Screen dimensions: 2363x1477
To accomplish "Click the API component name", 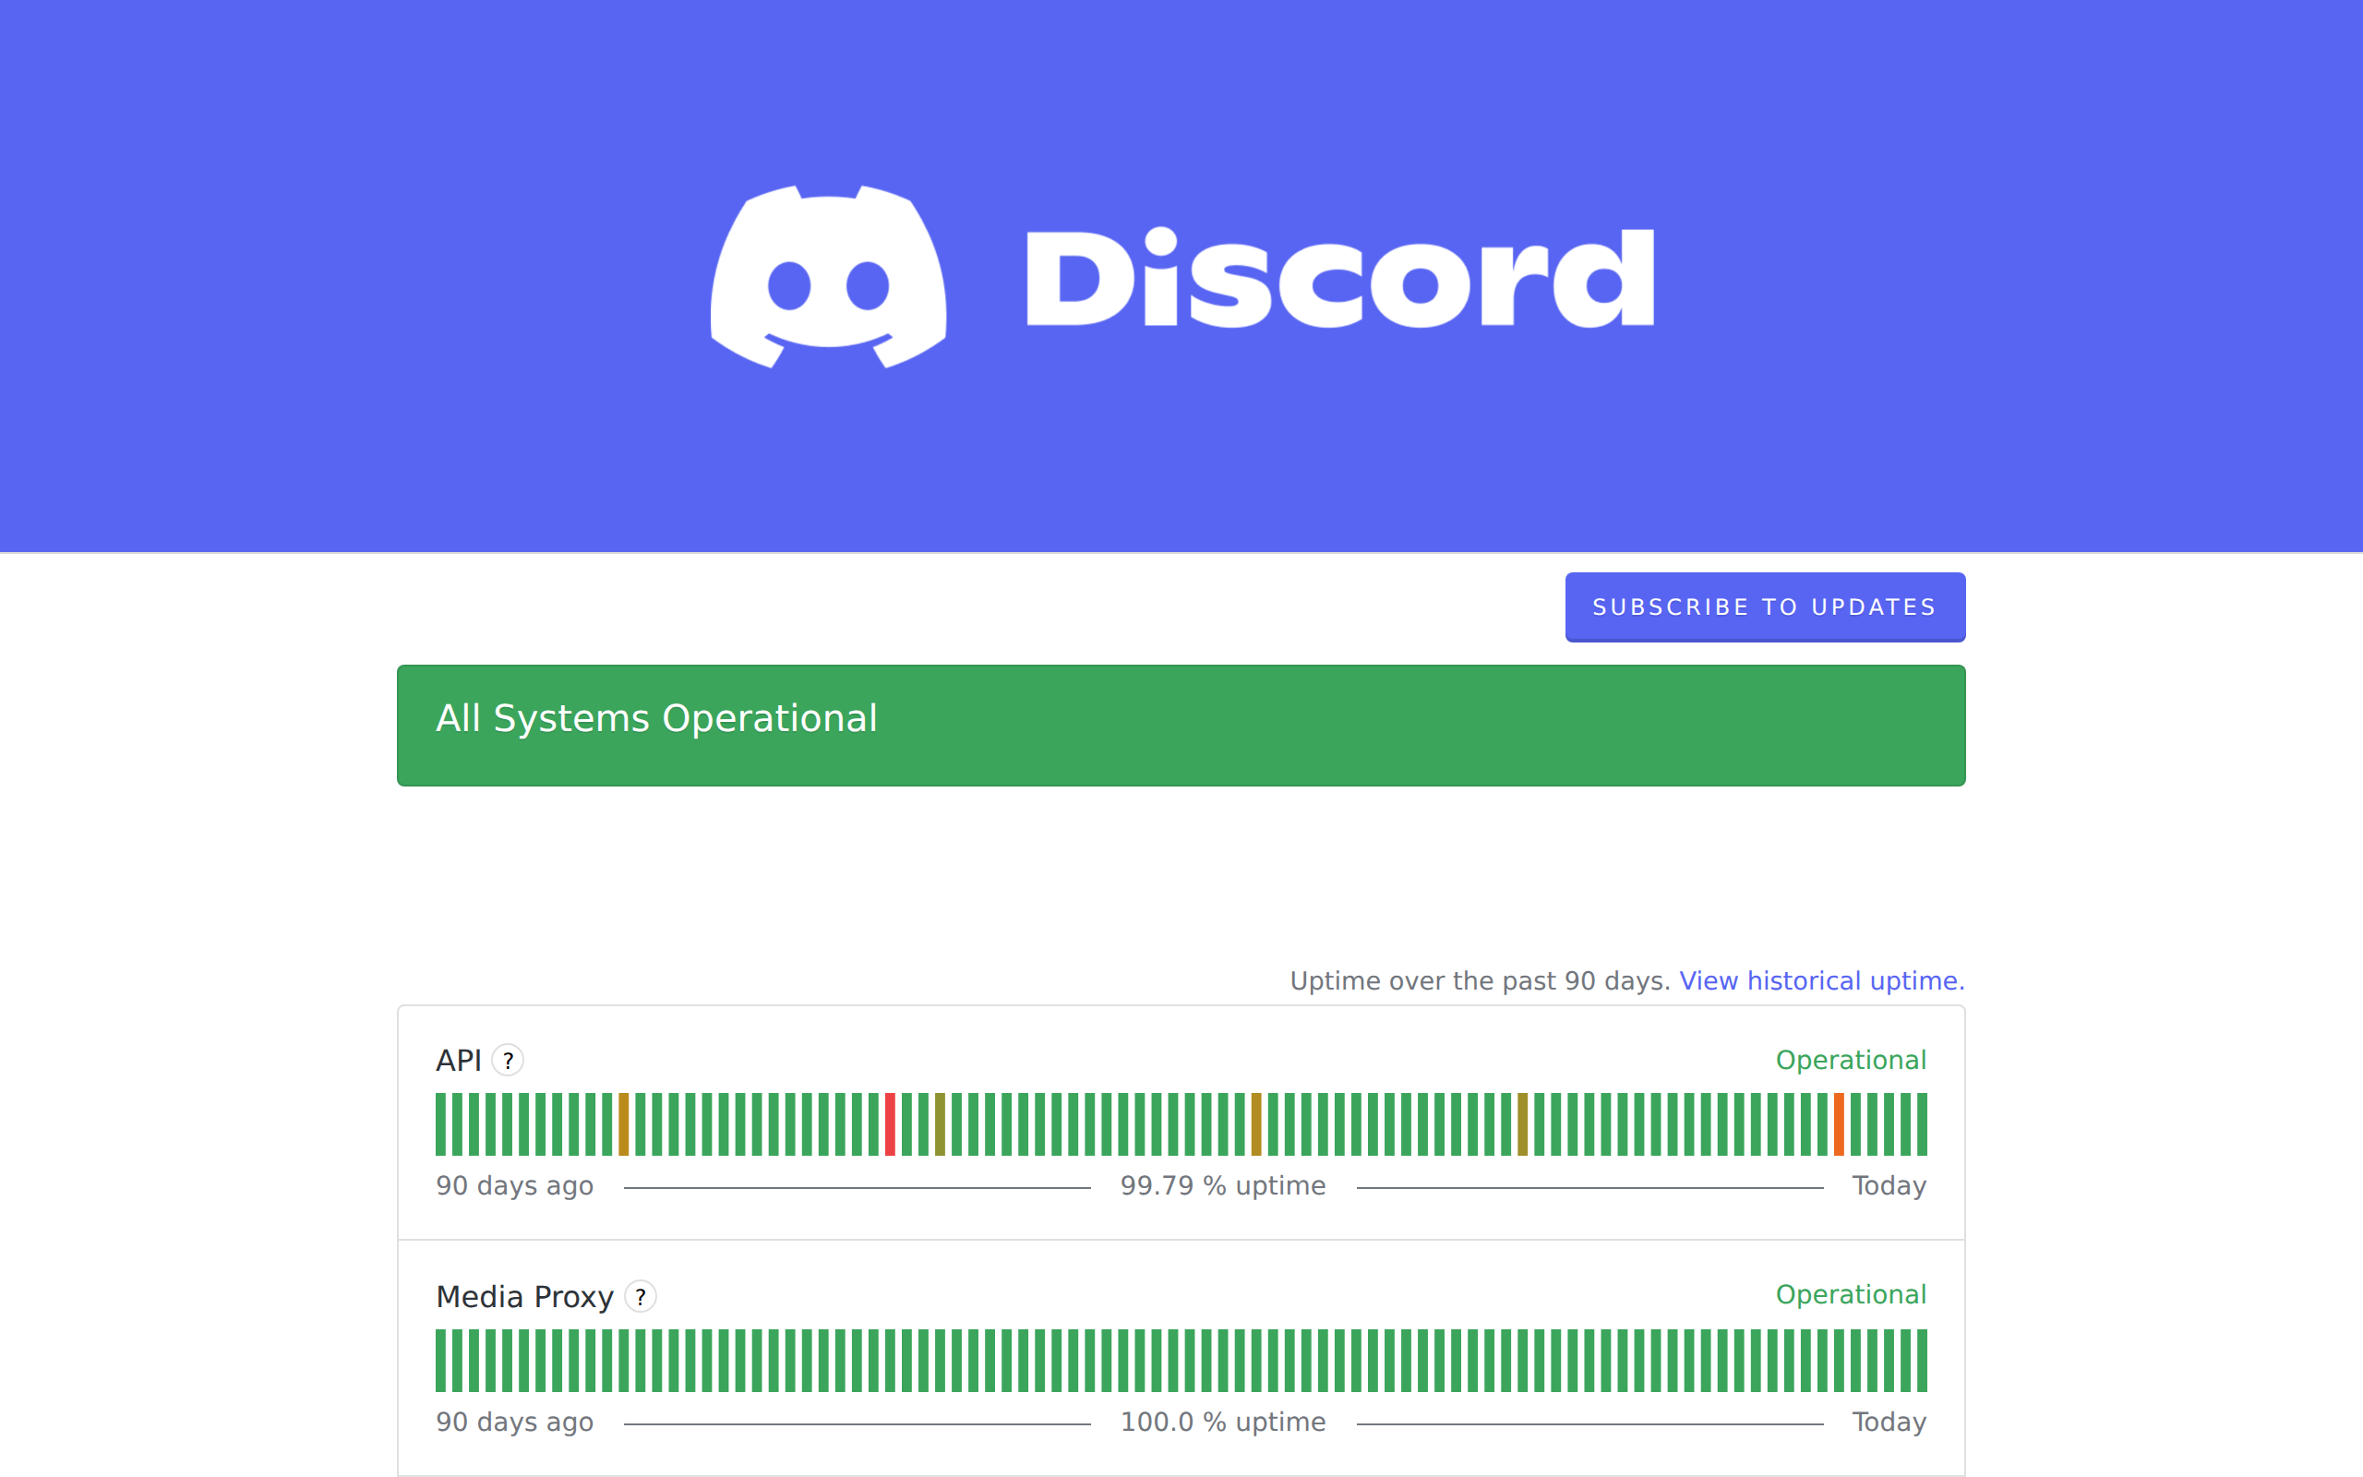I will click(458, 1060).
